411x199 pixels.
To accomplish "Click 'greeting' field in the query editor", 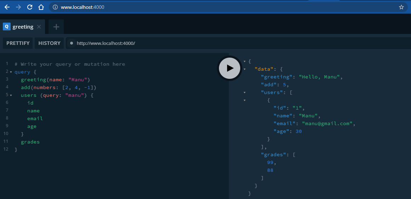I will tap(33, 80).
